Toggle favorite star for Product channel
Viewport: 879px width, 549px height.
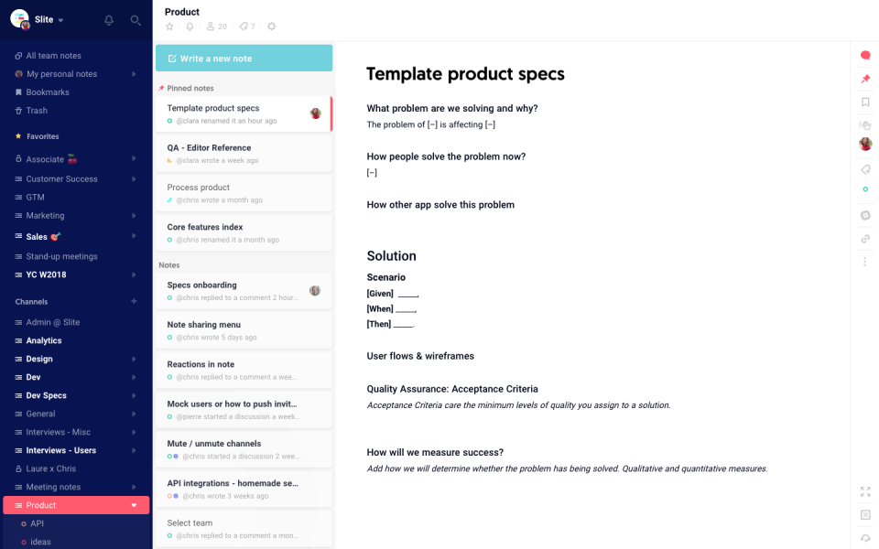(x=169, y=27)
